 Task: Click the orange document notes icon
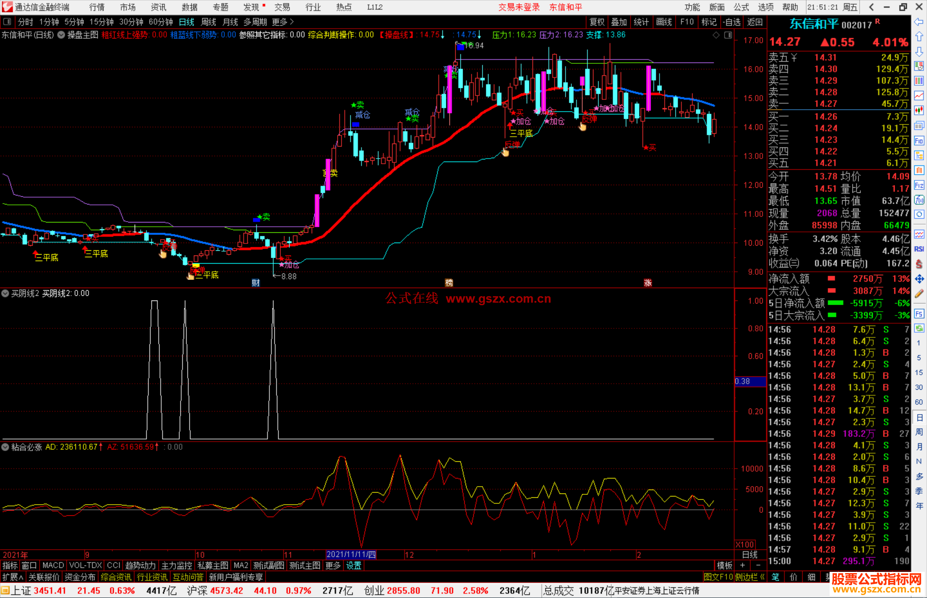(919, 170)
